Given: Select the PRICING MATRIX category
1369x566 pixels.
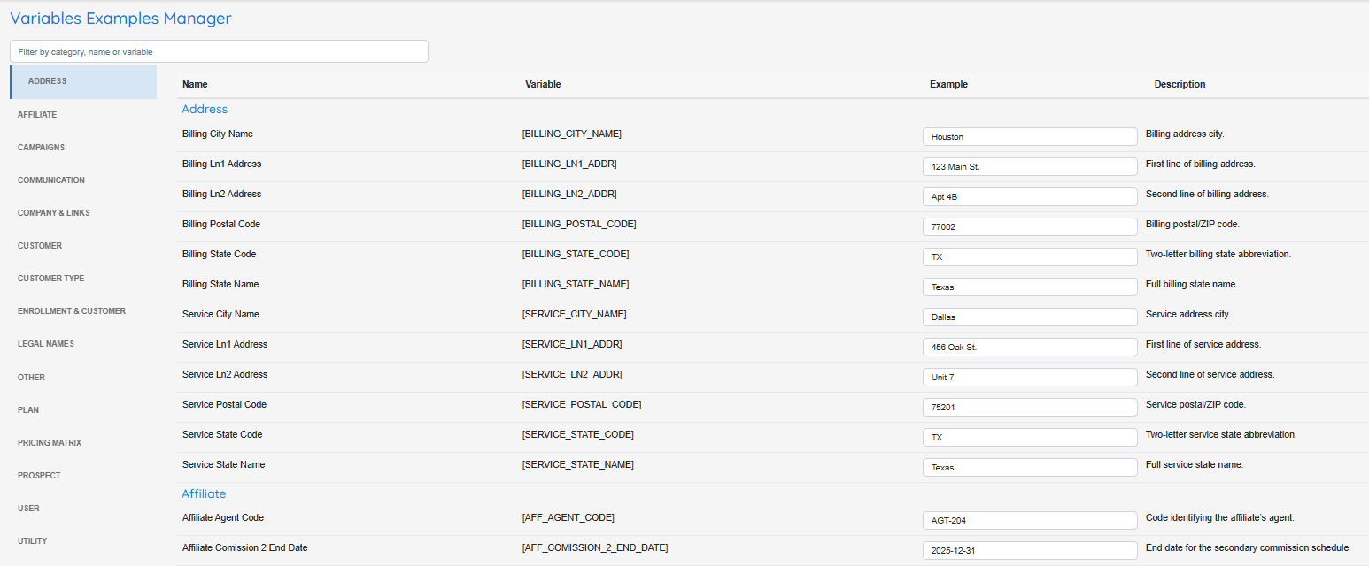Looking at the screenshot, I should coord(50,443).
